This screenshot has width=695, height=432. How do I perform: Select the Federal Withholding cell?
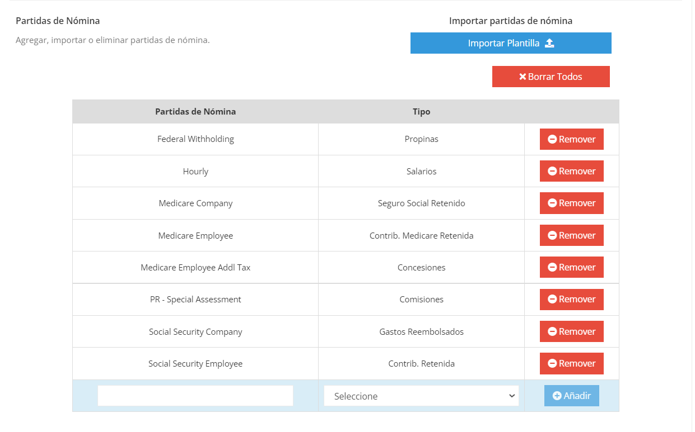195,139
